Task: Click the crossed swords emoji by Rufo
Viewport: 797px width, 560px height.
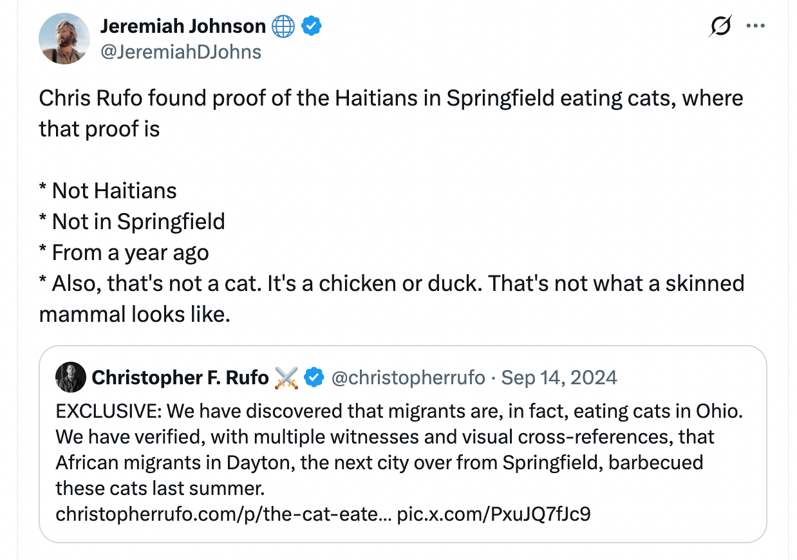Action: [286, 378]
